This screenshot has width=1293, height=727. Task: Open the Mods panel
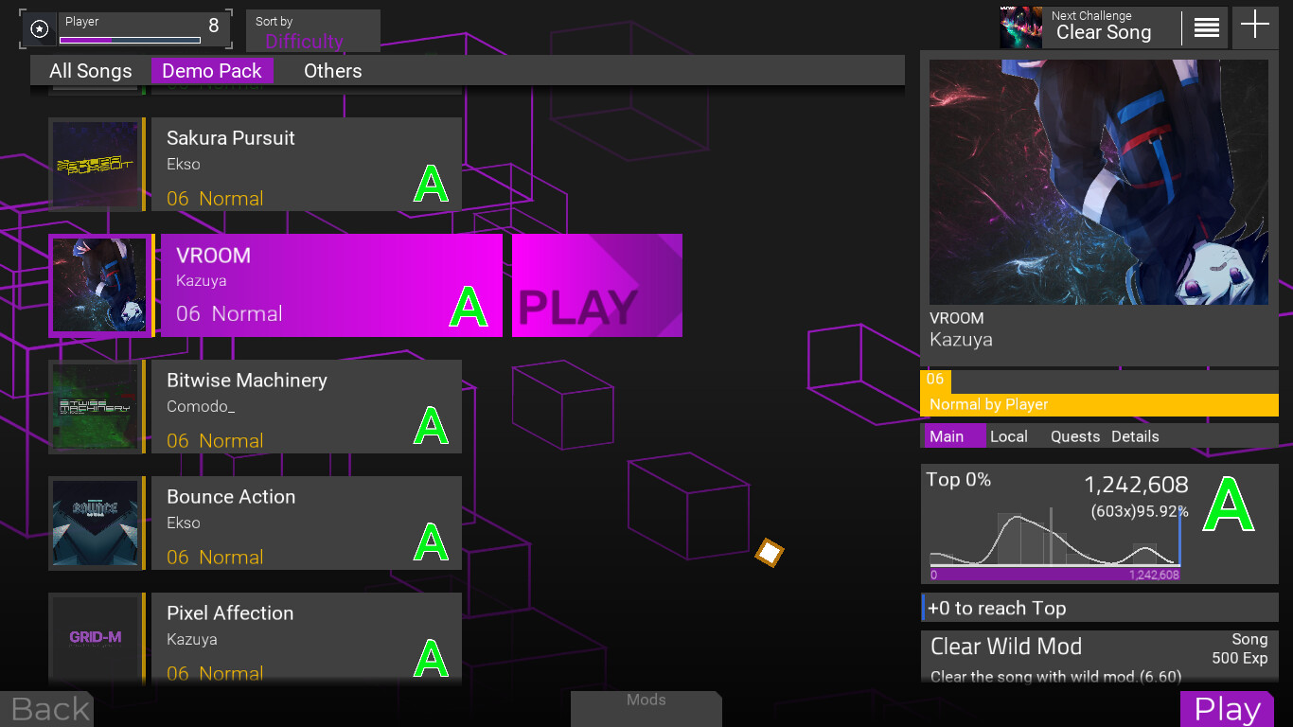[646, 704]
